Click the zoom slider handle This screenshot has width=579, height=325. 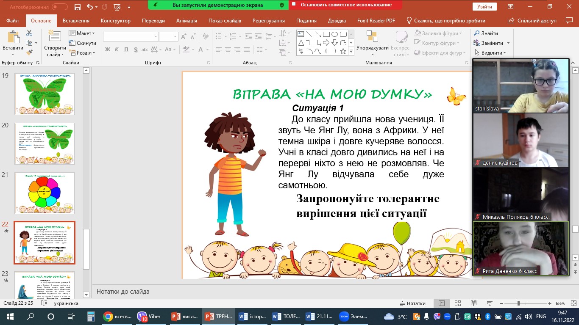(x=518, y=303)
